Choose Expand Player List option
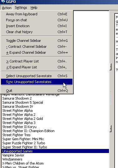The image size is (118, 168). coord(37,67)
